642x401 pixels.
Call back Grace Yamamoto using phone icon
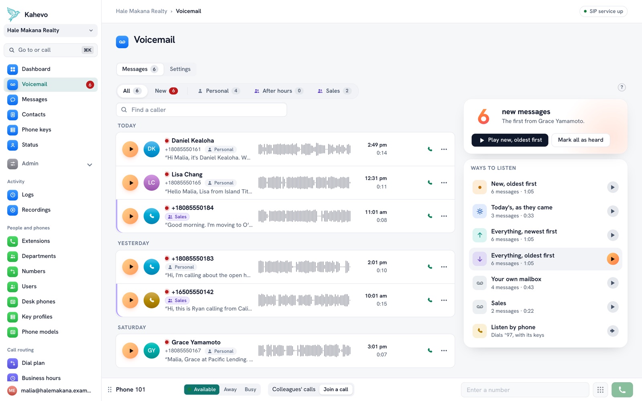tap(430, 350)
